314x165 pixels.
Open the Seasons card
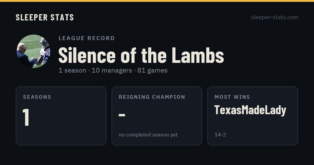pos(61,116)
